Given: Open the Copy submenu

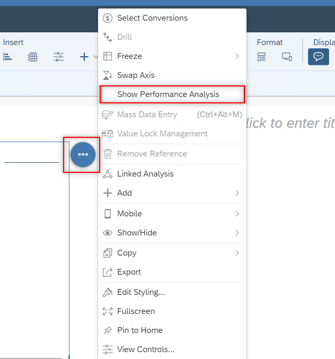Looking at the screenshot, I should (x=172, y=253).
